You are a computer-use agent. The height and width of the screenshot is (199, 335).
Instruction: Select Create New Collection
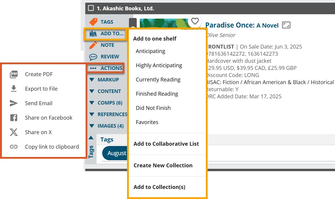[x=163, y=166]
